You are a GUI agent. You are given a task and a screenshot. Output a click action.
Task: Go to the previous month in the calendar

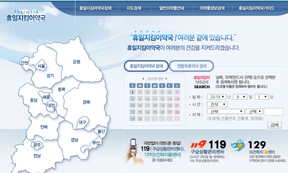click(143, 79)
